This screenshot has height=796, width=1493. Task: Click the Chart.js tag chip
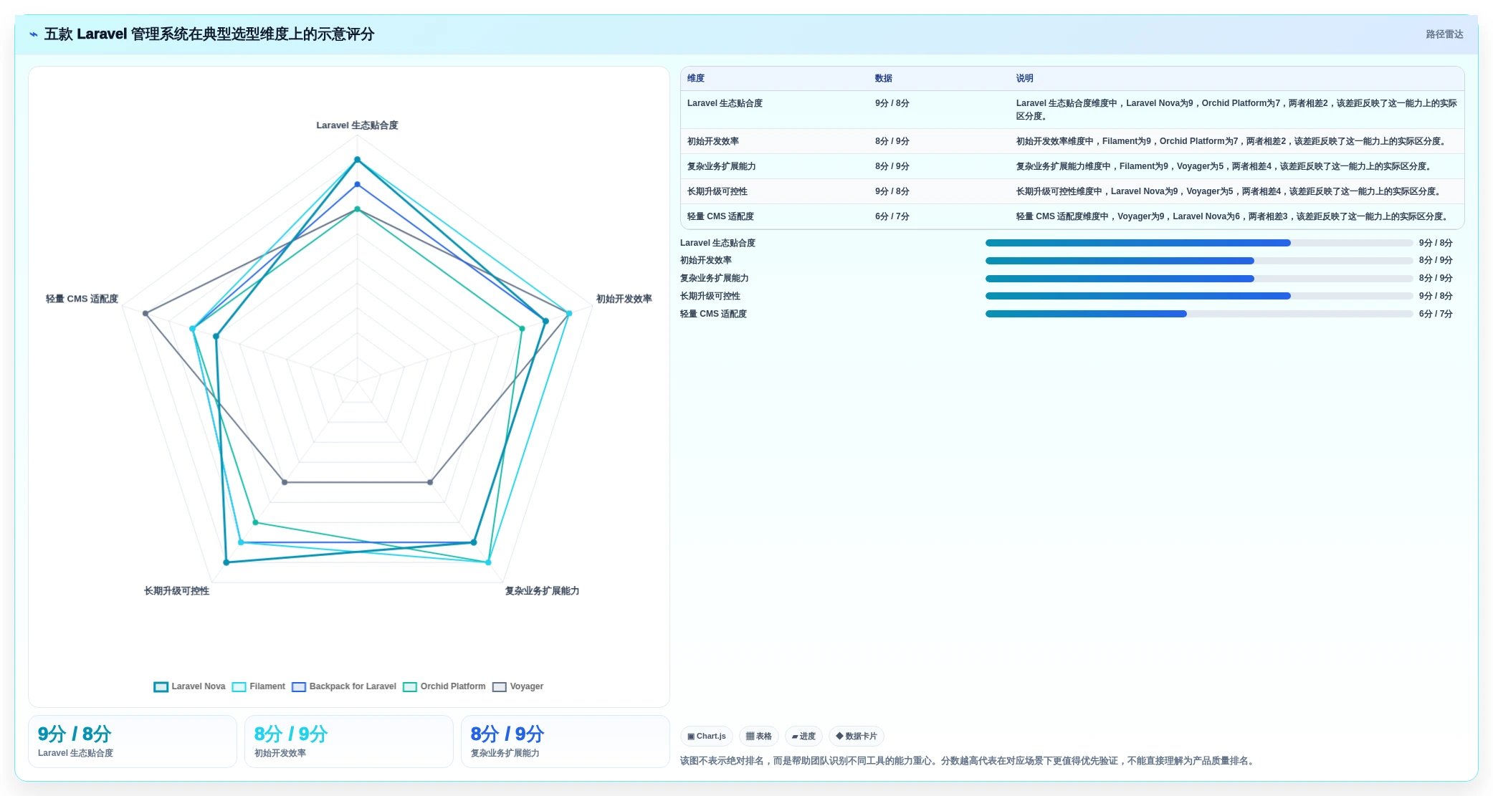click(x=707, y=736)
